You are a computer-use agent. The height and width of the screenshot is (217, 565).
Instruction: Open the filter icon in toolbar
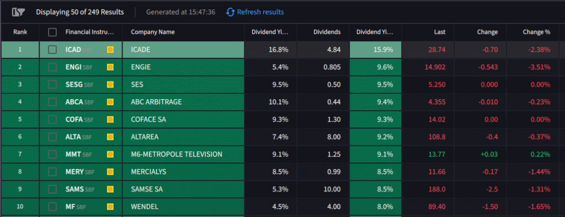pyautogui.click(x=18, y=12)
